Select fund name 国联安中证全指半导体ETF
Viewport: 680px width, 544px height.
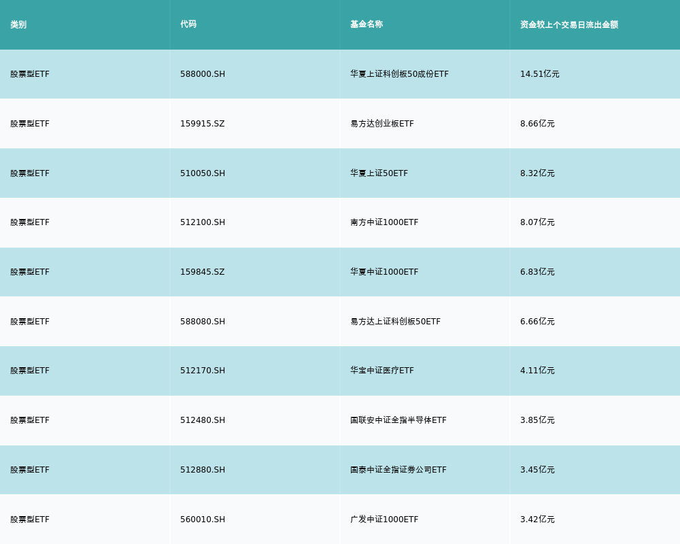pos(398,420)
